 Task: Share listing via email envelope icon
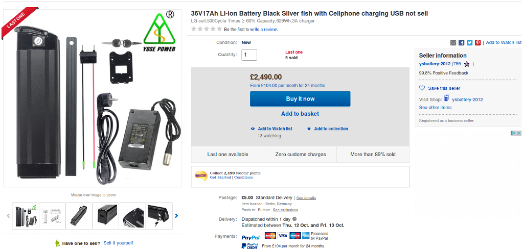pyautogui.click(x=453, y=42)
